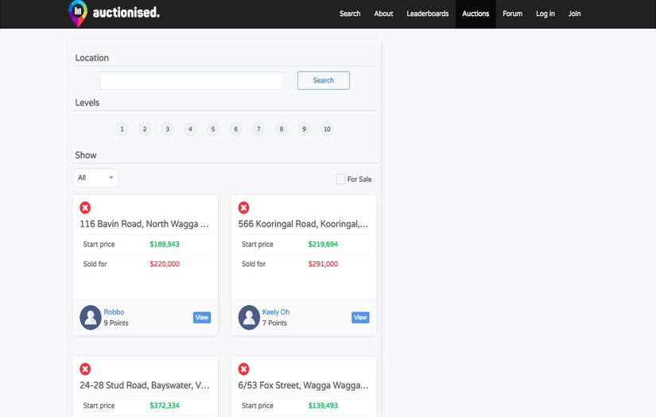
Task: Open the About page
Action: tap(383, 14)
